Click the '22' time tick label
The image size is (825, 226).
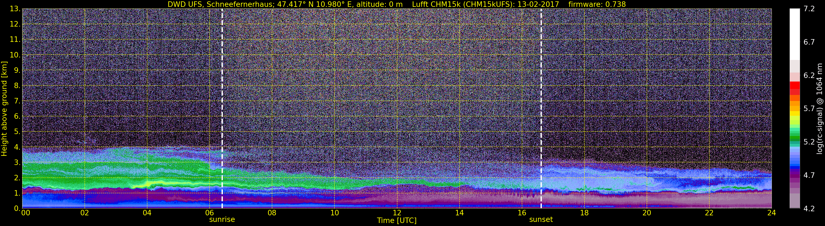click(709, 213)
